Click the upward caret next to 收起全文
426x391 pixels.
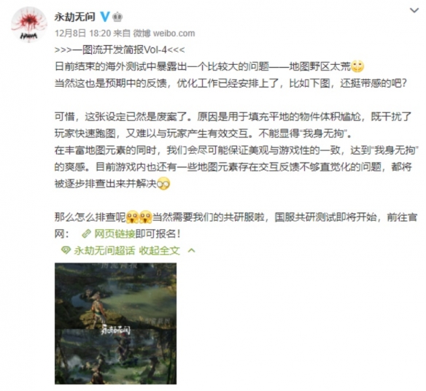(x=192, y=250)
